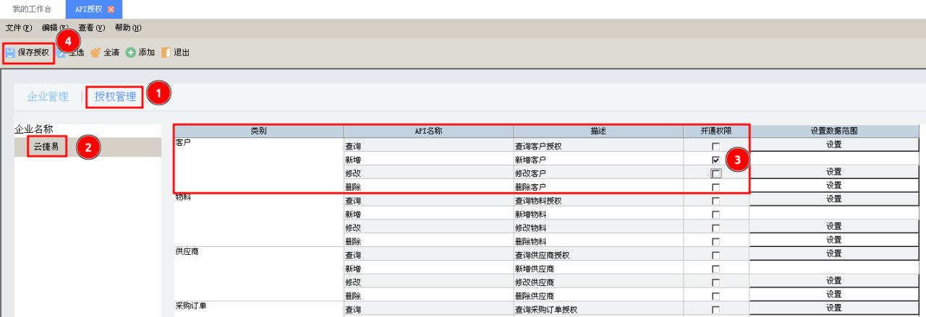Click the 删除客户 description cell
This screenshot has height=317, width=926.
tap(599, 187)
